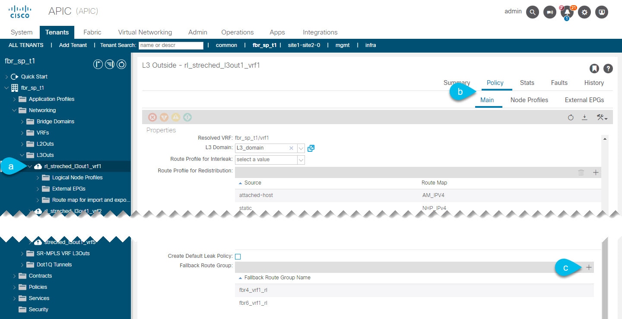Switch to the Faults tab

(559, 83)
